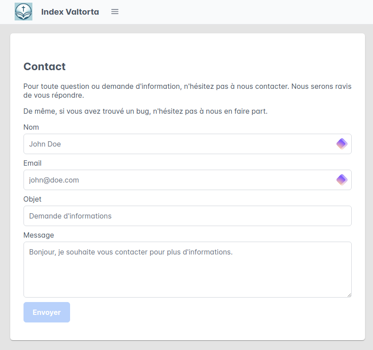Click the Message textarea resize handle
Image resolution: width=373 pixels, height=350 pixels.
pos(349,294)
